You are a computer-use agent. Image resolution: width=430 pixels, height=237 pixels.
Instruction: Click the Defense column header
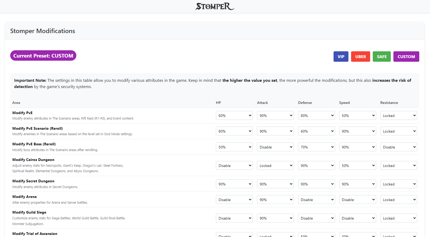point(305,103)
